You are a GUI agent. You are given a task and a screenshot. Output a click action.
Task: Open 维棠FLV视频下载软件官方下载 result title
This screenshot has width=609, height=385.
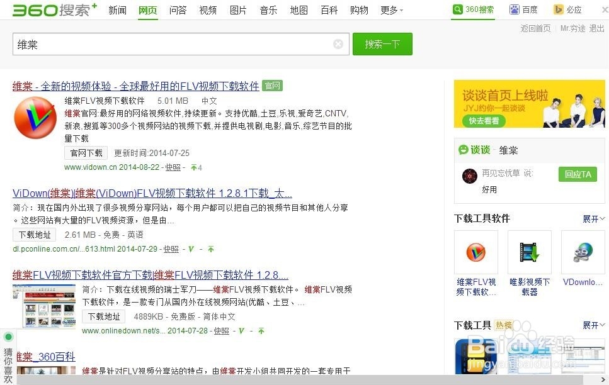coord(151,275)
